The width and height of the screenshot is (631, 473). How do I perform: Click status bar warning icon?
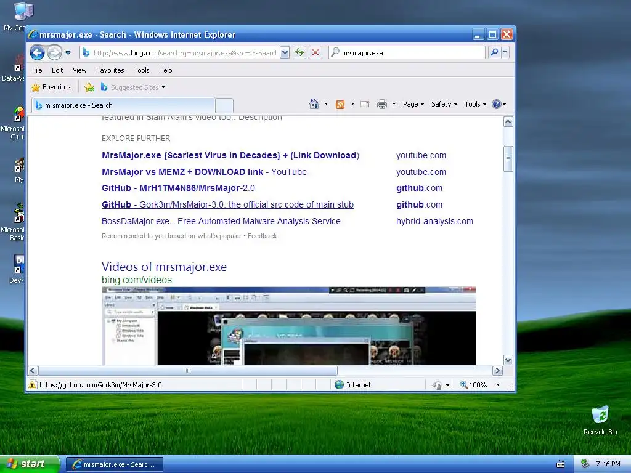point(33,385)
